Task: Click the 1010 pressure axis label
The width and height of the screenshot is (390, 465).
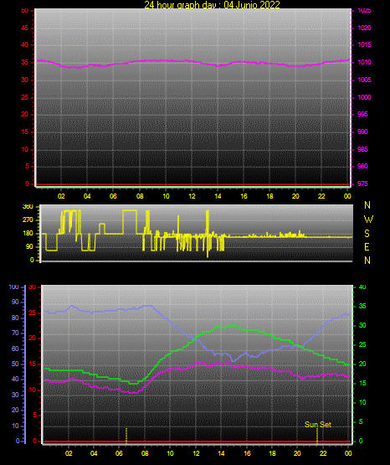Action: point(364,62)
